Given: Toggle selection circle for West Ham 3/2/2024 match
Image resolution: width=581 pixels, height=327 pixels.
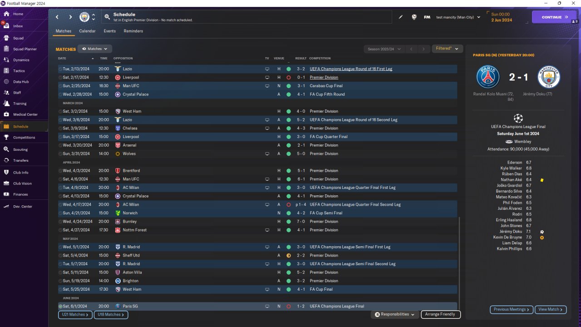Looking at the screenshot, I should pos(60,111).
